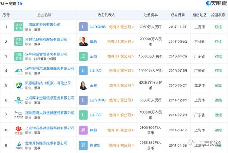Open the 上海厚相科技有限公司 link
228x153 pixels.
tap(43, 24)
